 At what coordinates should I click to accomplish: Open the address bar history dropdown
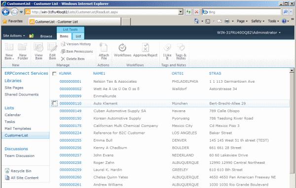[x=181, y=12]
